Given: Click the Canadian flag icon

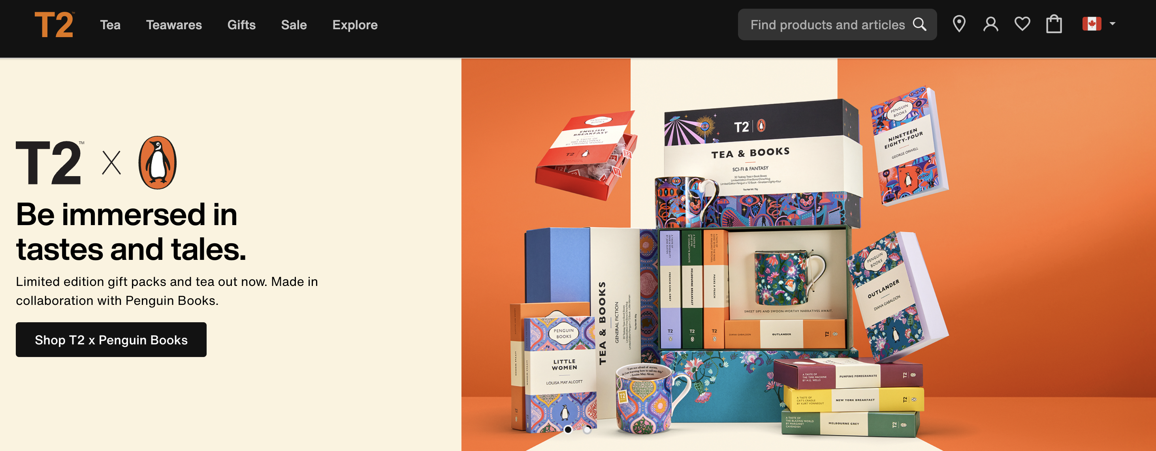Looking at the screenshot, I should click(x=1091, y=24).
